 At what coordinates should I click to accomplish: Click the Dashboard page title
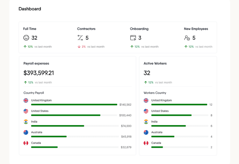[x=30, y=9]
